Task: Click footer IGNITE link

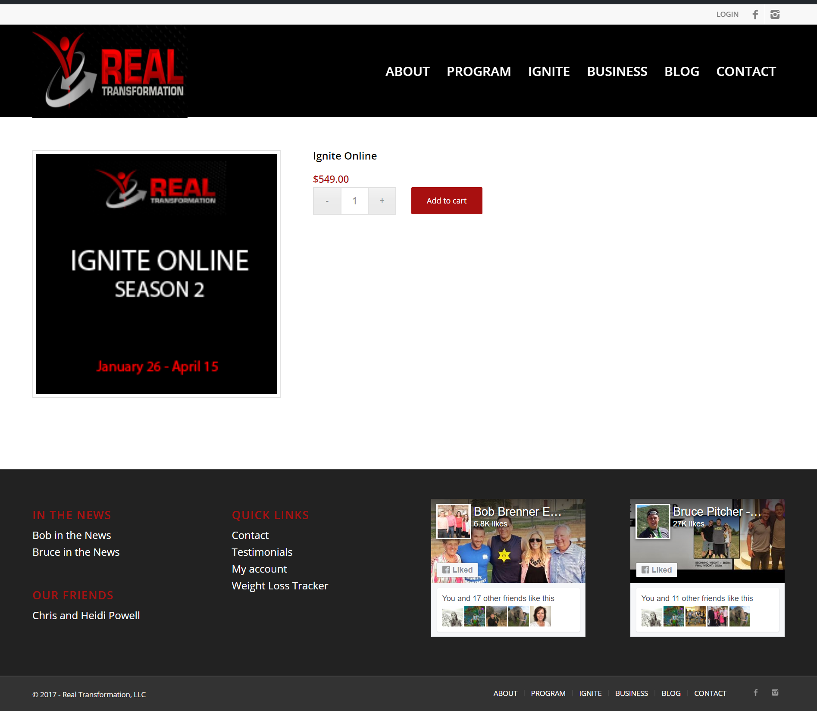Action: pyautogui.click(x=590, y=694)
